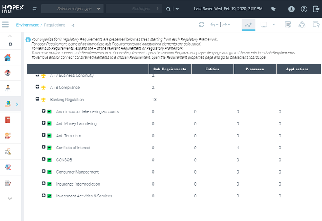Open the checklist with pencil sidebar icon
The image size is (322, 221).
tap(8, 183)
